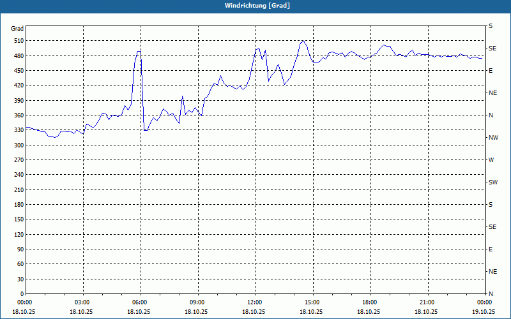Click the S compass label on the 180 gridline
The height and width of the screenshot is (319, 511).
pos(491,205)
